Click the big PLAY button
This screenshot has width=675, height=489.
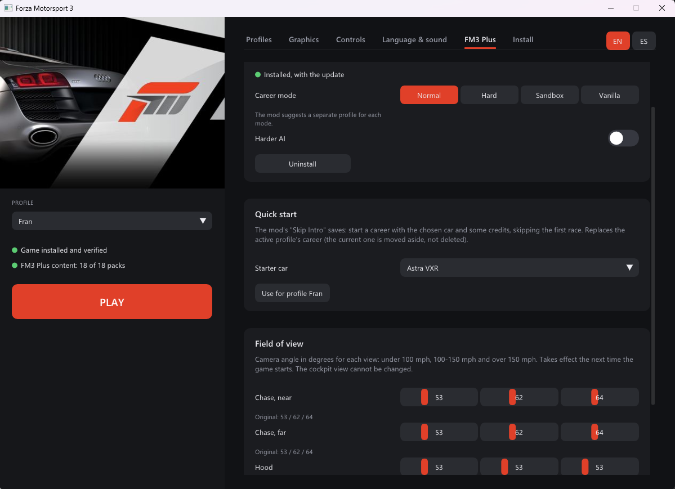pyautogui.click(x=112, y=302)
